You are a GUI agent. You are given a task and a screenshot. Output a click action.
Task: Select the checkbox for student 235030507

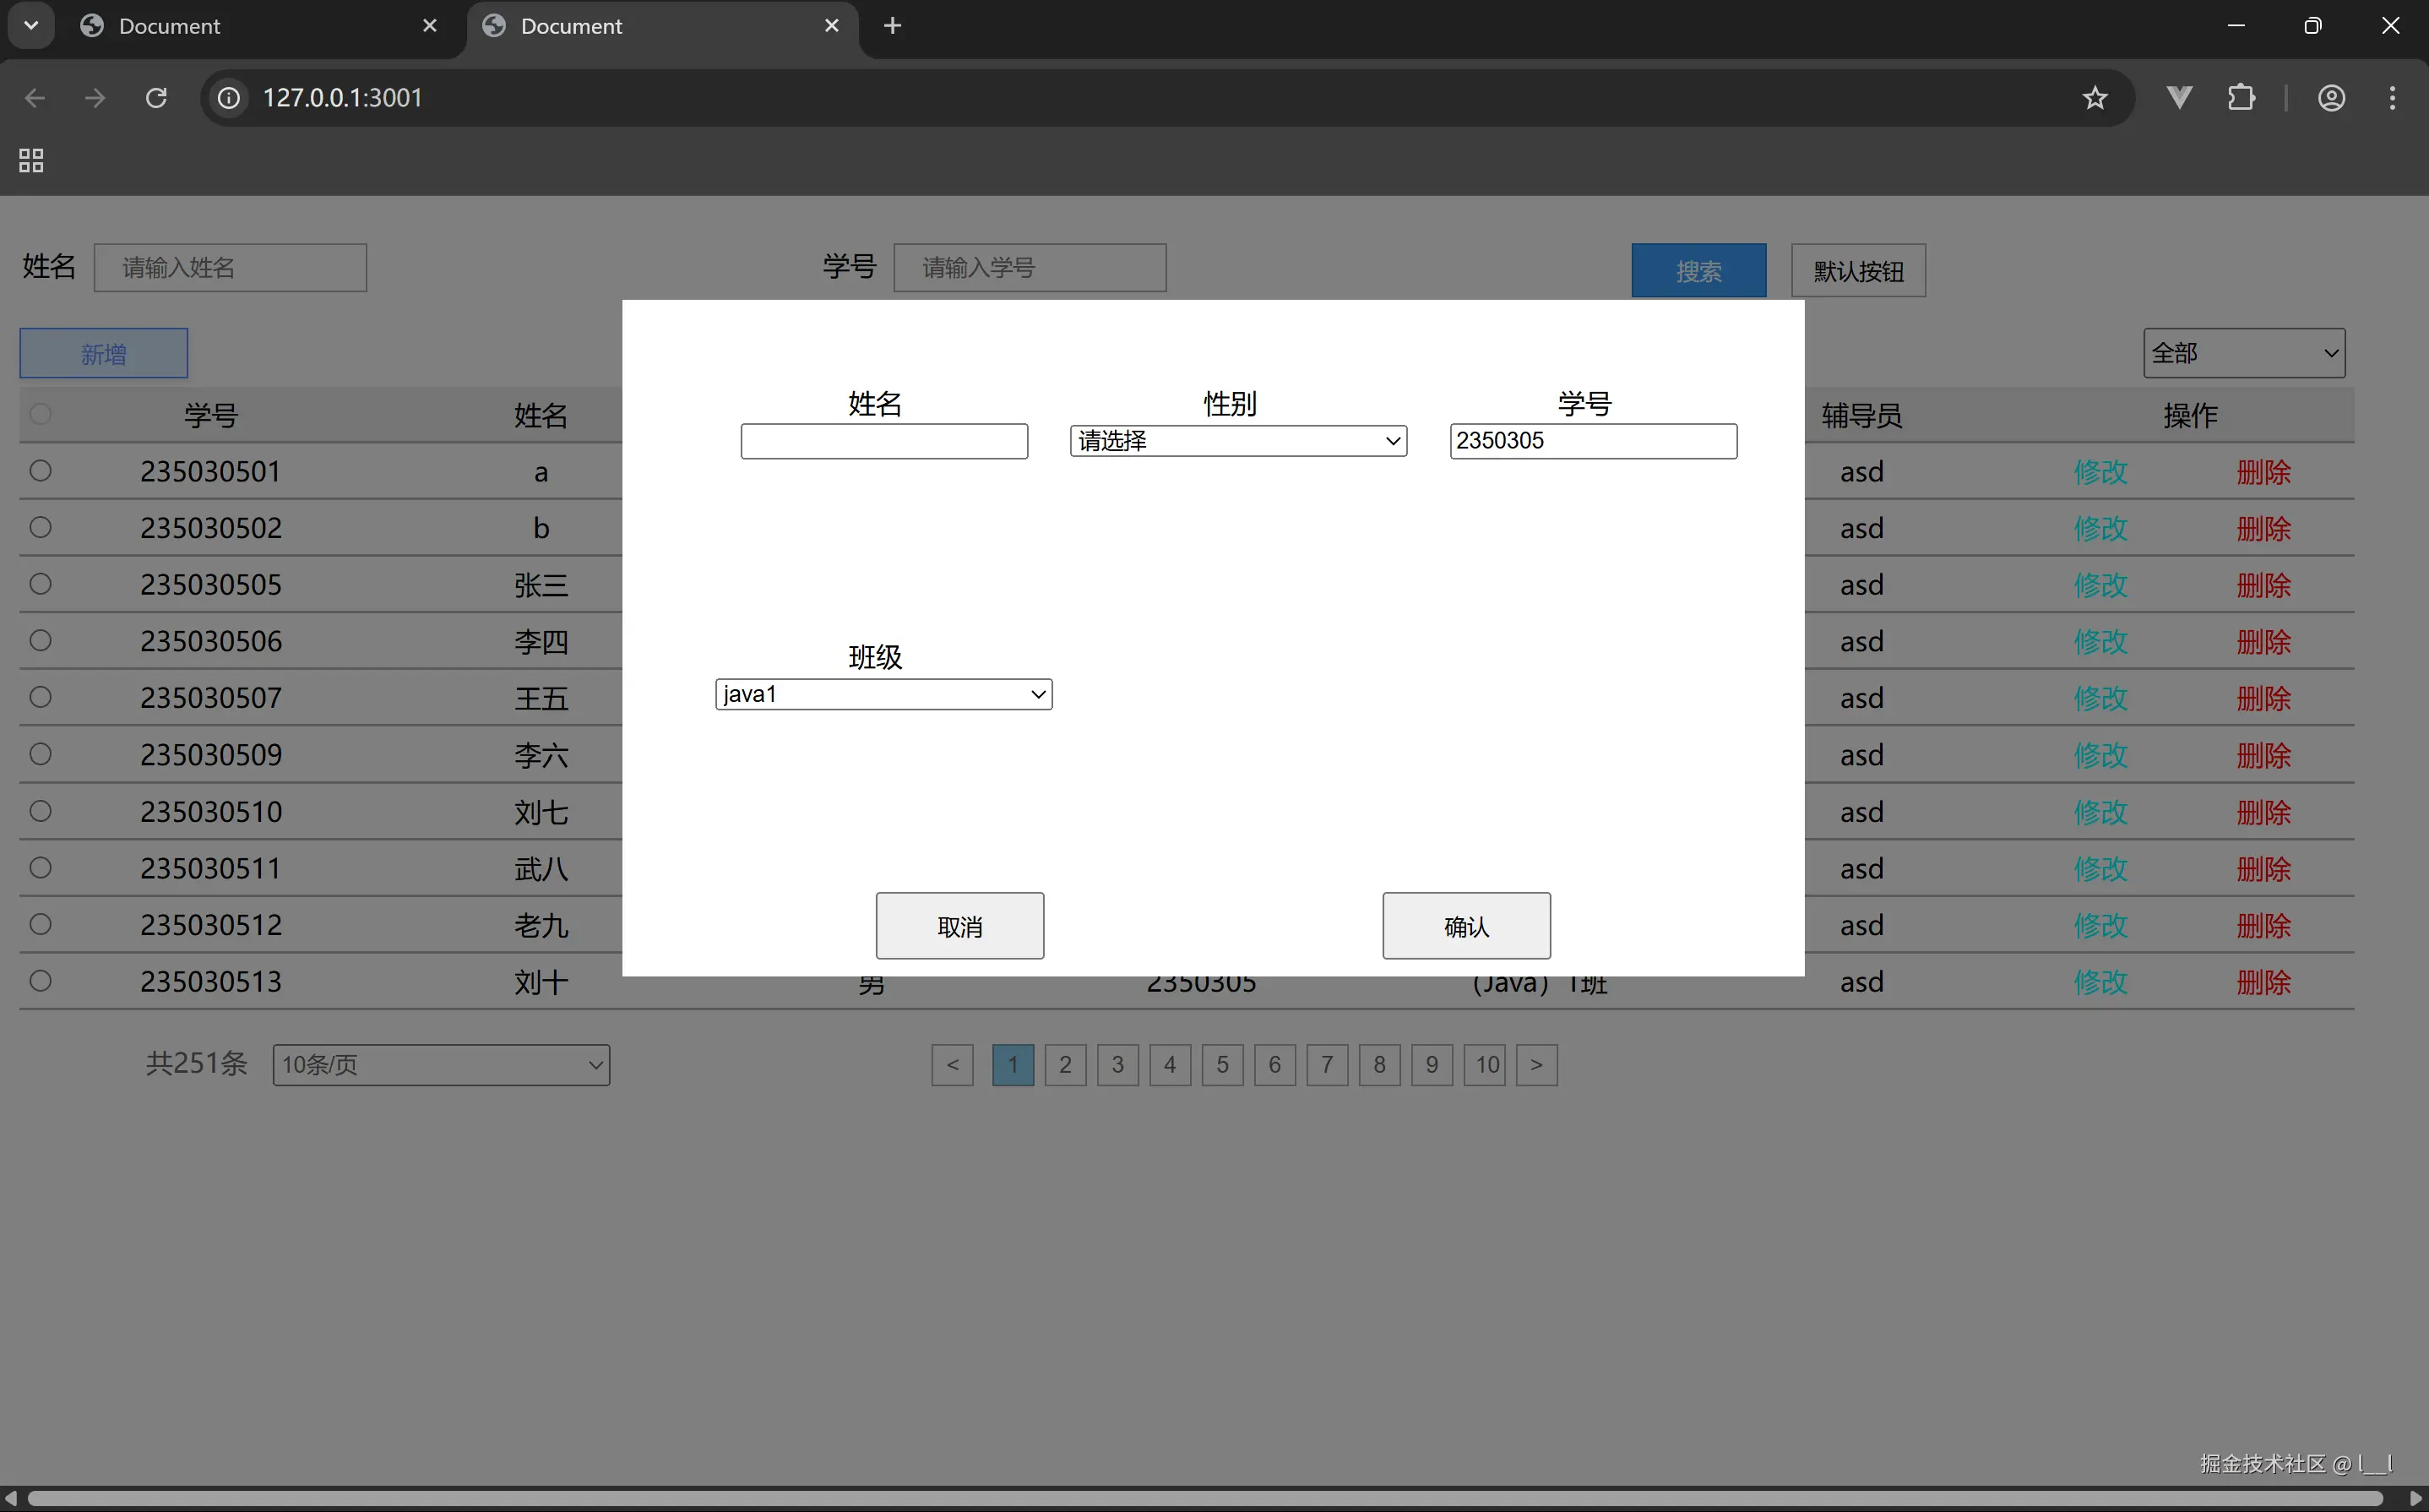click(41, 697)
